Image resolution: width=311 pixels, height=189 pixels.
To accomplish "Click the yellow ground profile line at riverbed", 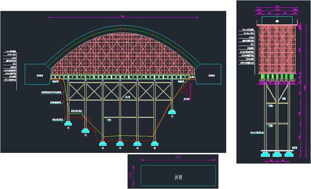I will (127, 136).
